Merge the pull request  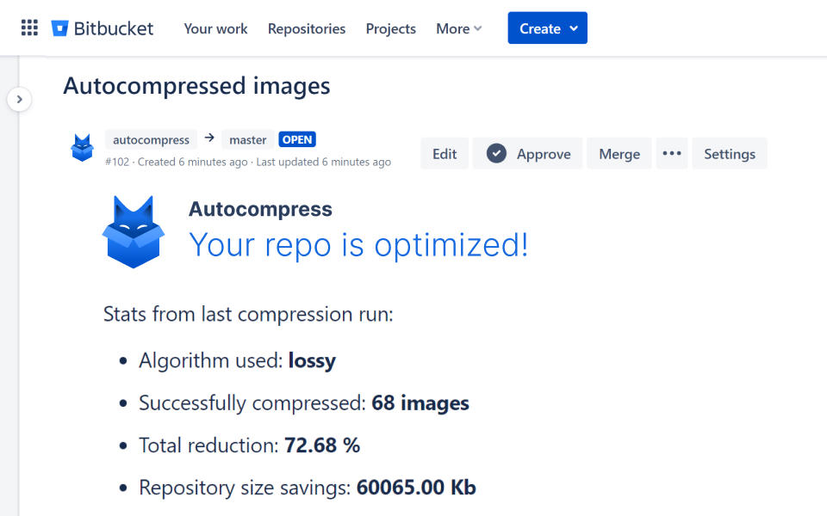click(619, 153)
